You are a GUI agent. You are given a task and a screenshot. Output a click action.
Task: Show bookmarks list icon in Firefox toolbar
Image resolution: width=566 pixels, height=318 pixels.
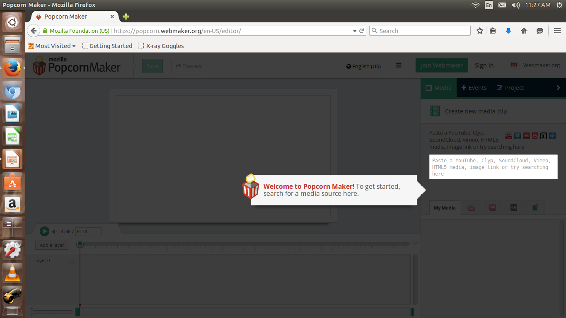tap(493, 31)
